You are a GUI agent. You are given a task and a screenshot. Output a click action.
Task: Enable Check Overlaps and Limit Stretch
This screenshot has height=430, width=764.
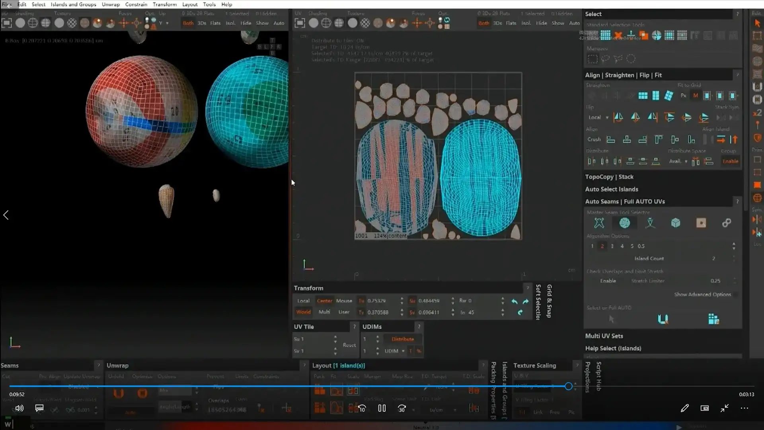tap(608, 281)
